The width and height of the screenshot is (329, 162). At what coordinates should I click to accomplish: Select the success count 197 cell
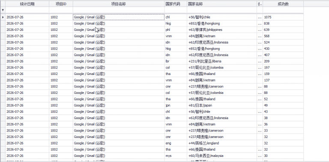coord(283,68)
